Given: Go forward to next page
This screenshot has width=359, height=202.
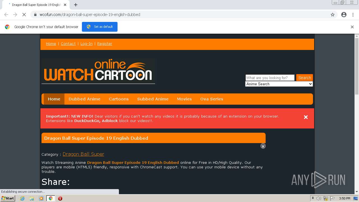Looking at the screenshot, I should (x=15, y=15).
